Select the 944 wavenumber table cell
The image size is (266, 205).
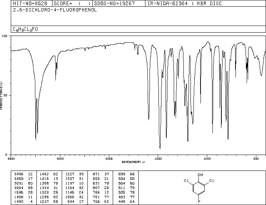[71, 201]
